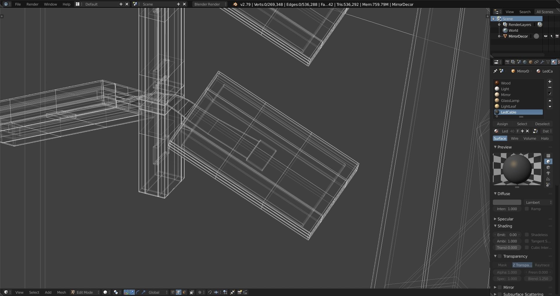
Task: Select hair strands preview type
Action: [x=548, y=179]
